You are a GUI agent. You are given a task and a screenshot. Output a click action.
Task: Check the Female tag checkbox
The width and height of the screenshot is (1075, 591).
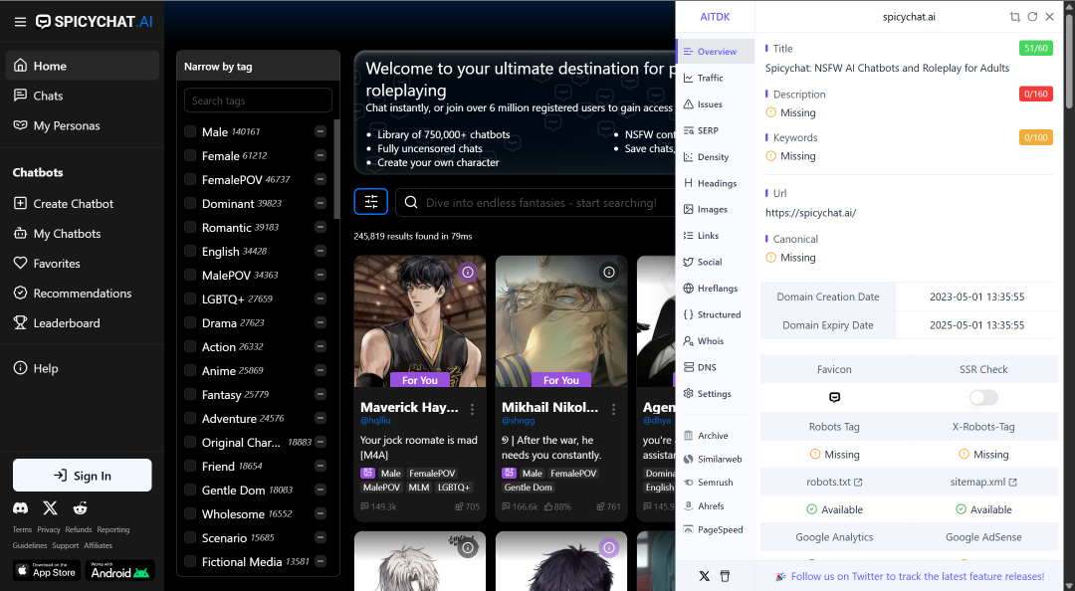190,155
